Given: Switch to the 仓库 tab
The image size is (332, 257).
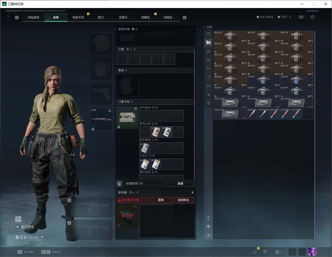Looking at the screenshot, I should point(56,17).
